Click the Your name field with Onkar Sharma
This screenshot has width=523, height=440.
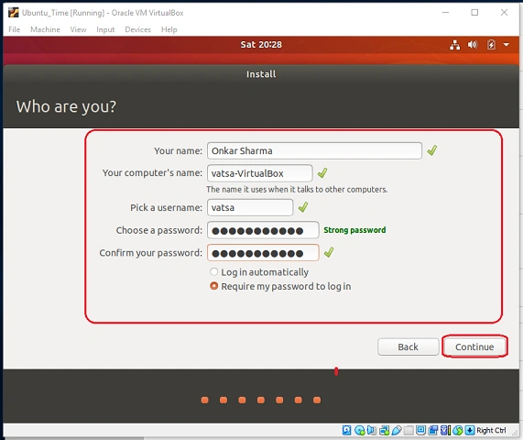click(314, 151)
